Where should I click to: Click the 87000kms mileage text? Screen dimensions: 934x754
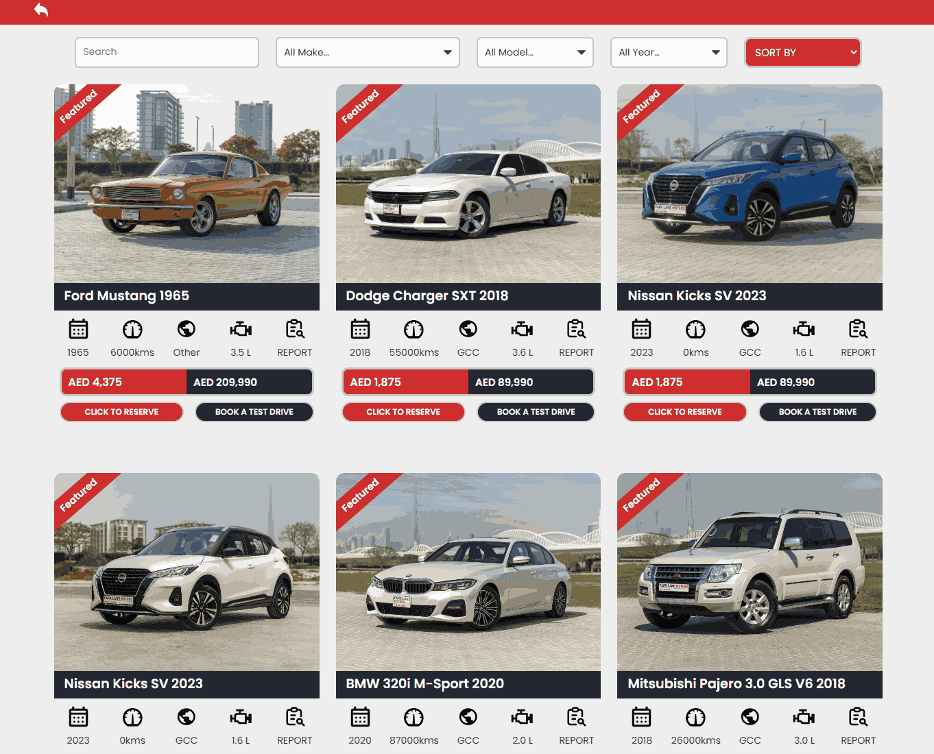point(414,740)
